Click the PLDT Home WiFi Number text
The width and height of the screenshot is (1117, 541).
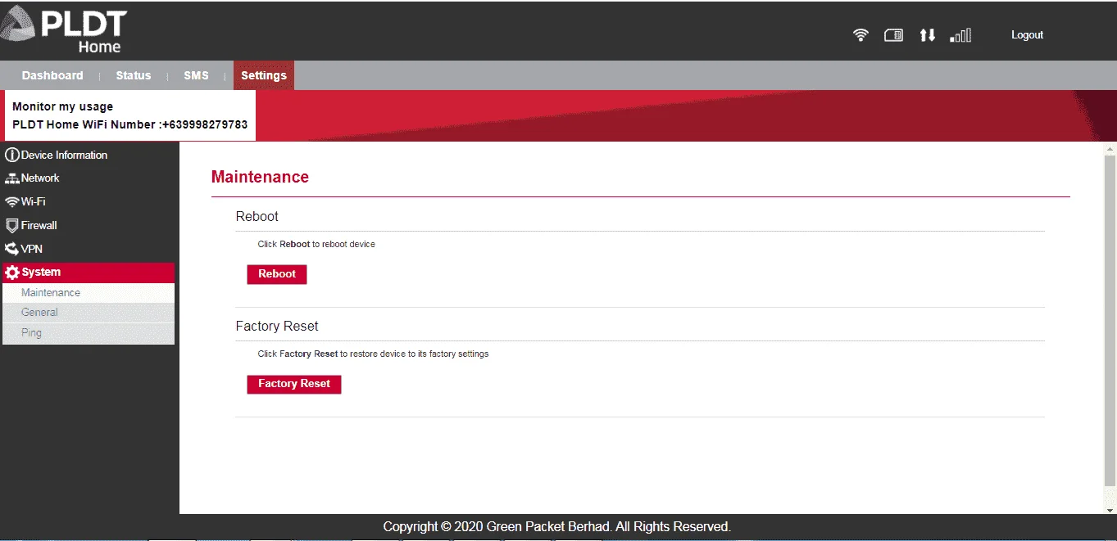pos(130,124)
